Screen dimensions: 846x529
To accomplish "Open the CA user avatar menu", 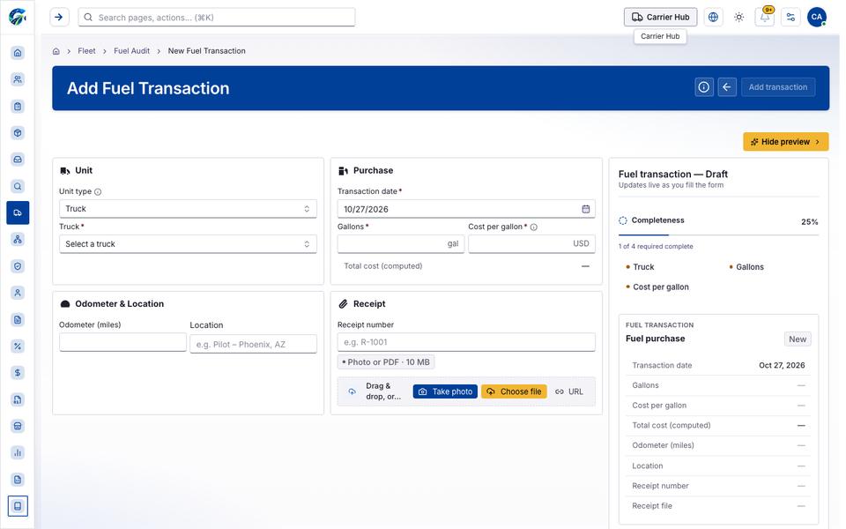I will [x=817, y=18].
